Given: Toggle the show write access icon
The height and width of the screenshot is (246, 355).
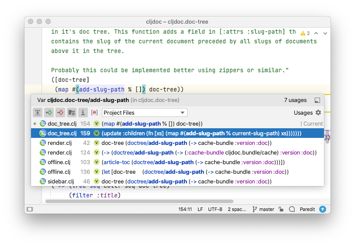Looking at the screenshot, I should (x=60, y=112).
